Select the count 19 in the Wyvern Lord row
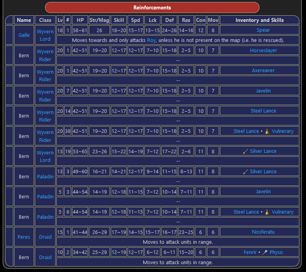The width and height of the screenshot is (306, 272). [x=68, y=151]
